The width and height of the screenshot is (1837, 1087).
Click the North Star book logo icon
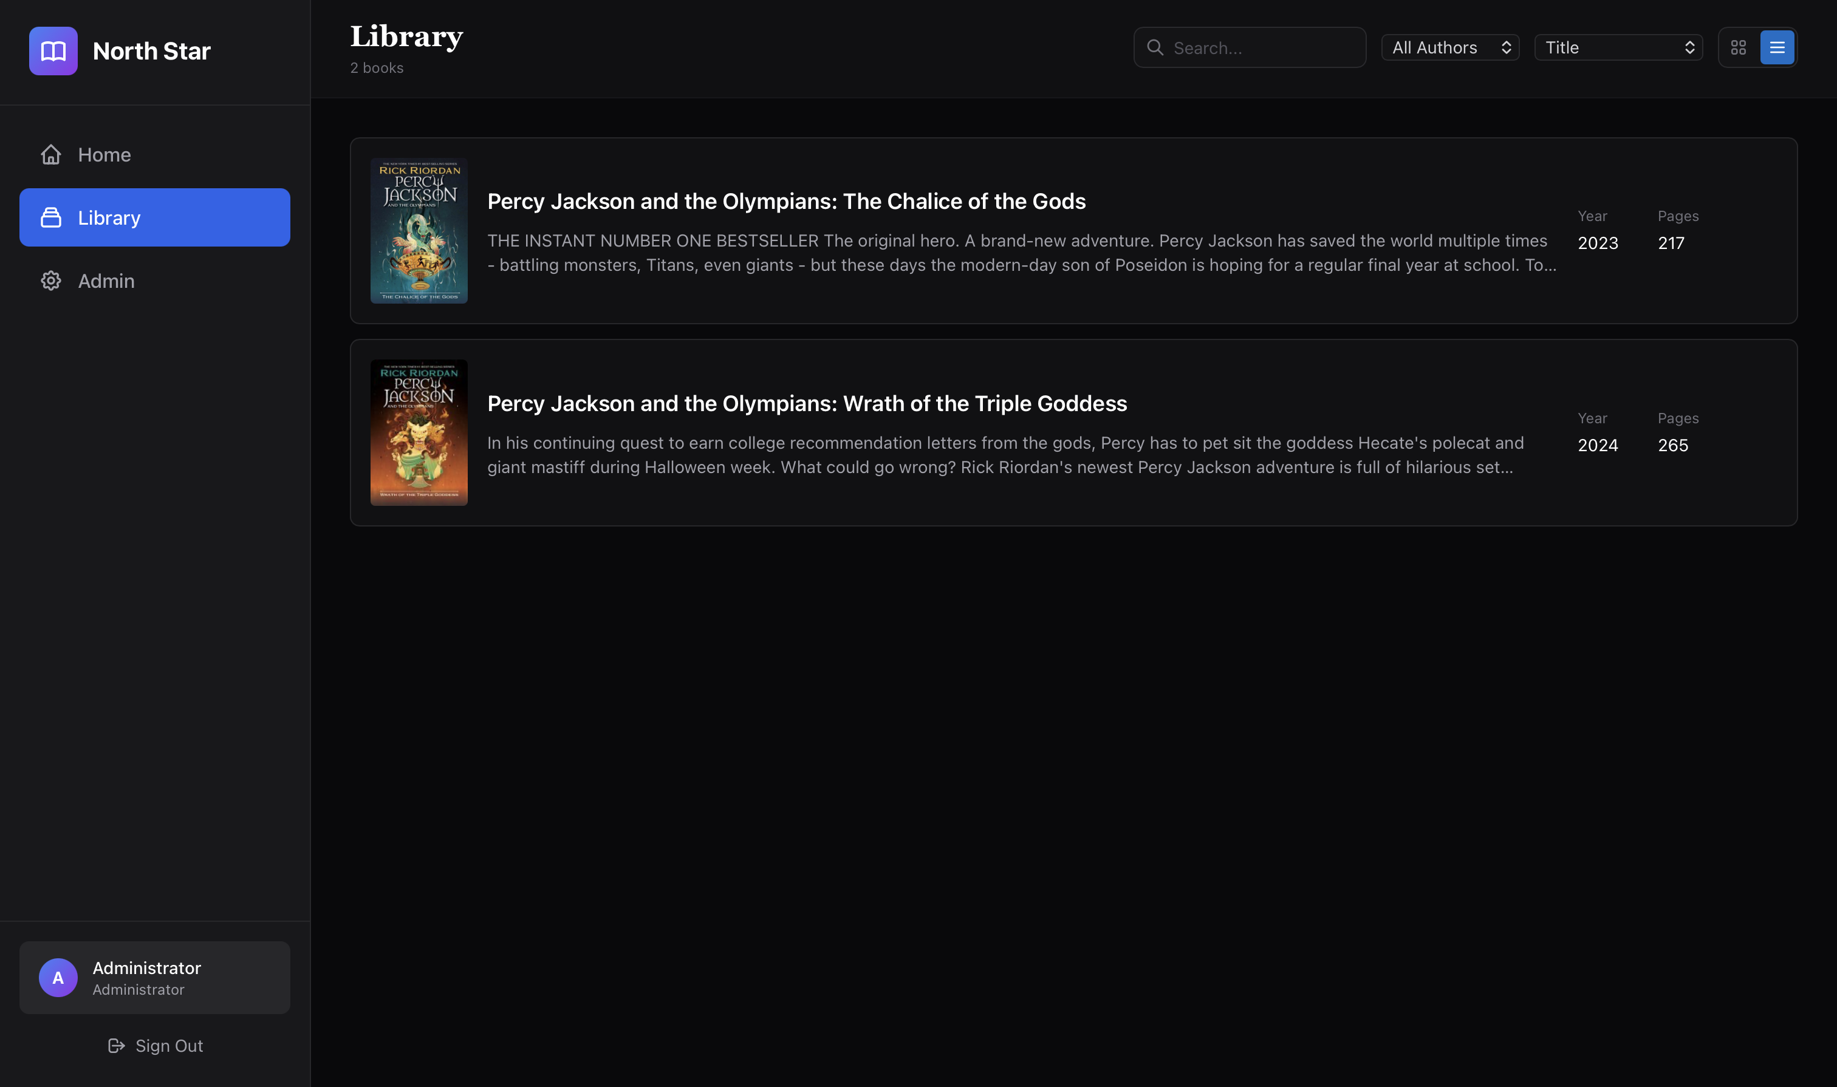(53, 50)
